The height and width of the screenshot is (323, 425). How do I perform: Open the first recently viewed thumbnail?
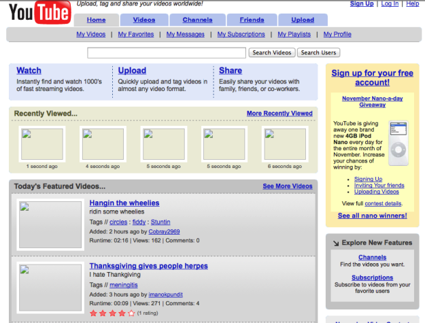pyautogui.click(x=41, y=143)
